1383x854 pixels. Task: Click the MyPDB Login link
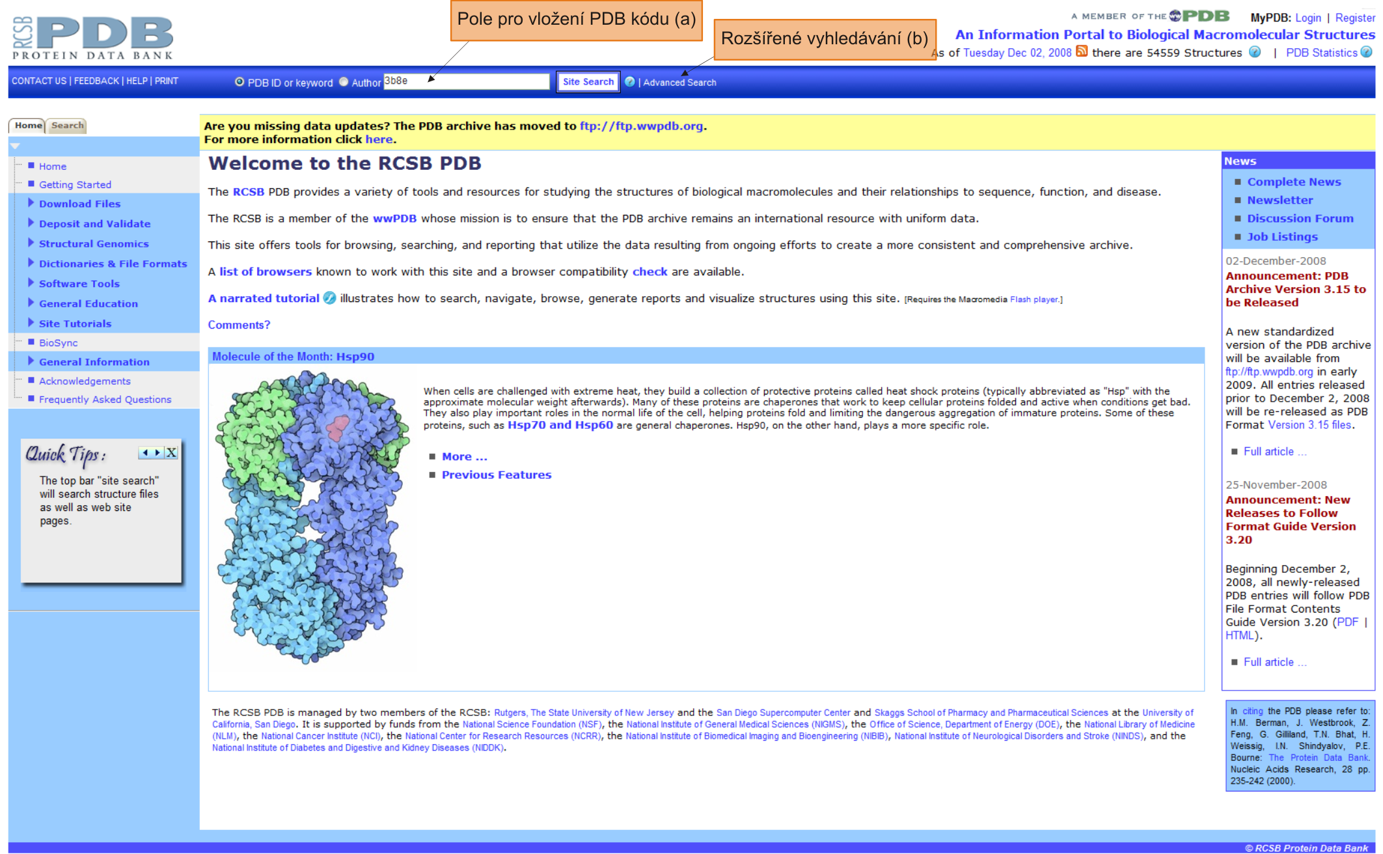coord(1308,18)
